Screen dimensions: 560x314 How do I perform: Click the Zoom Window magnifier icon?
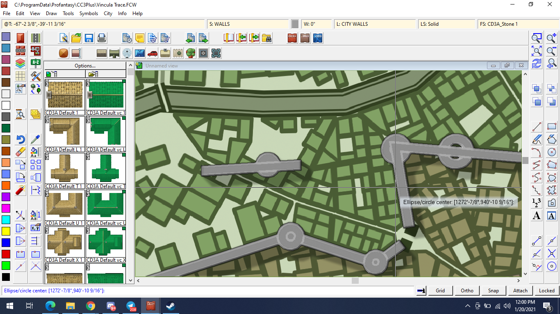click(537, 38)
